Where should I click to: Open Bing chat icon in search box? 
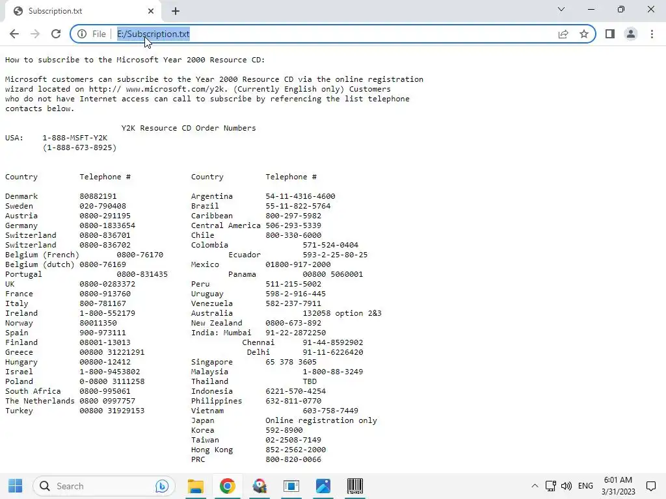[162, 486]
